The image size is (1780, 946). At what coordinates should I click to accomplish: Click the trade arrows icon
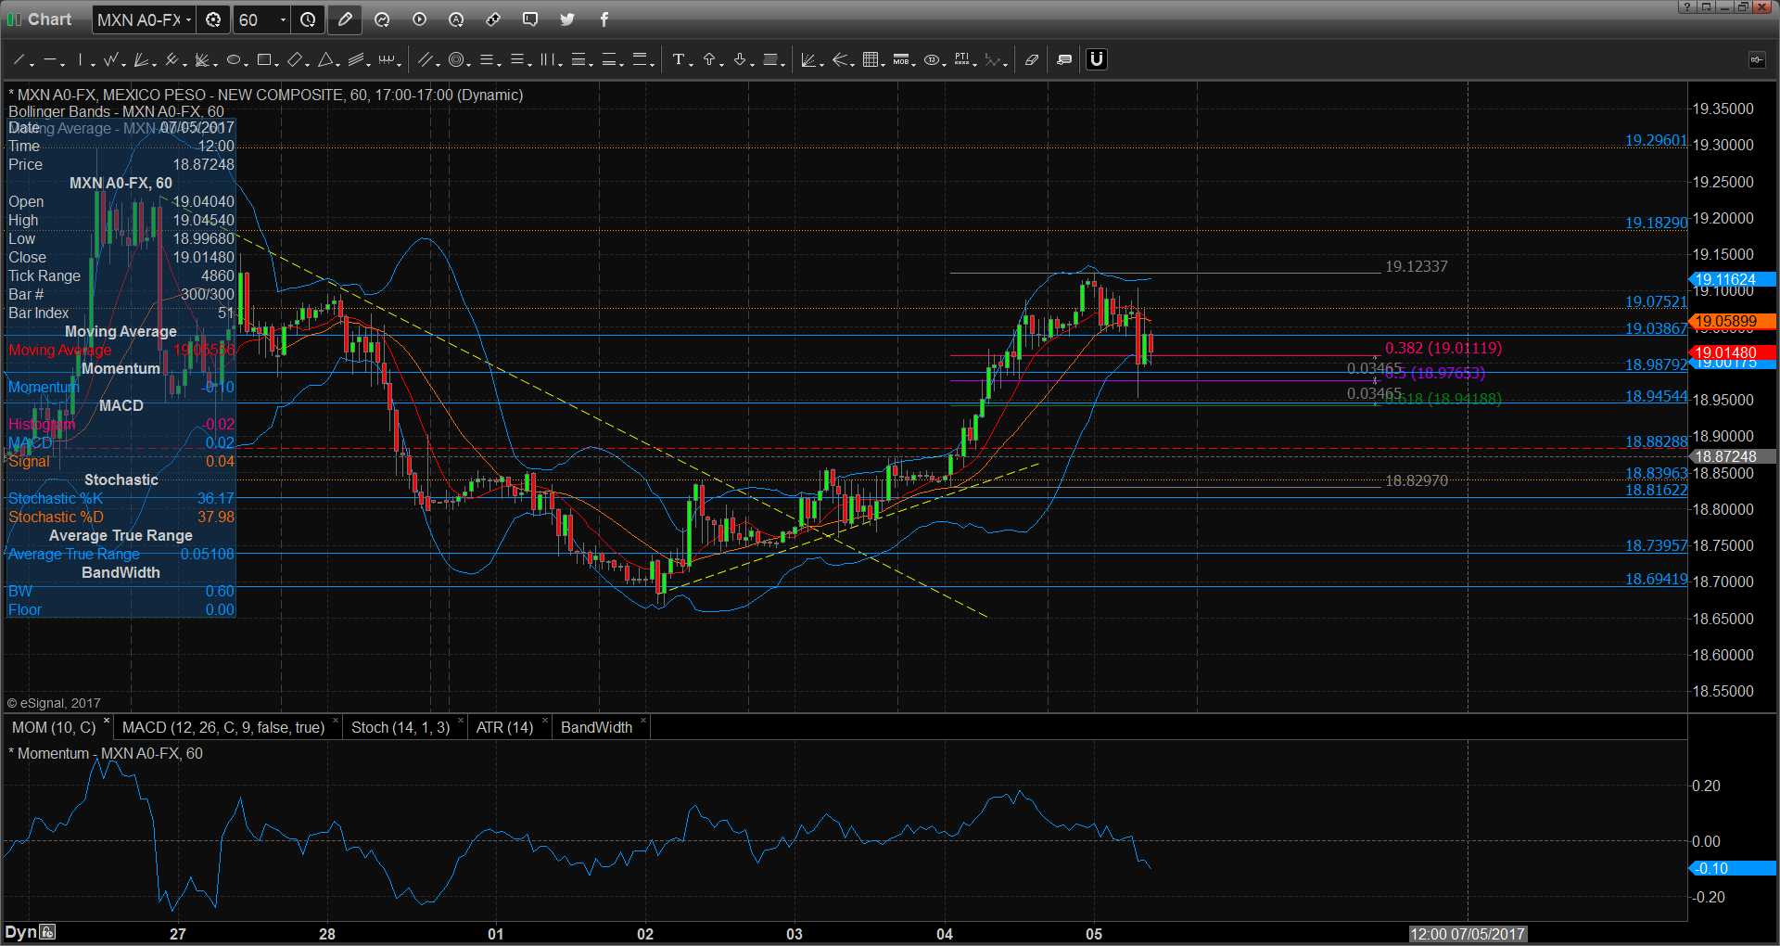(x=493, y=19)
